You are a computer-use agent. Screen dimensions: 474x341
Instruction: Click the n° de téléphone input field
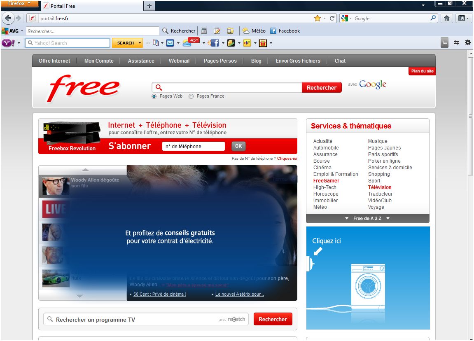[194, 146]
